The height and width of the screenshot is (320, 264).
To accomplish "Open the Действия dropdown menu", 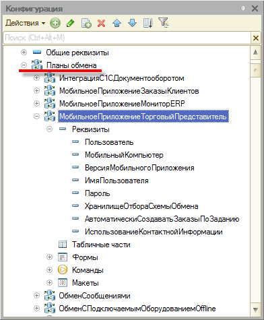I will (x=25, y=23).
